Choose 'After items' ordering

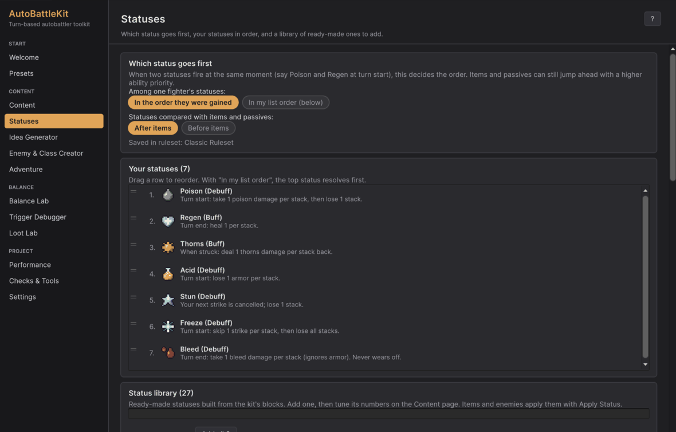(x=152, y=128)
